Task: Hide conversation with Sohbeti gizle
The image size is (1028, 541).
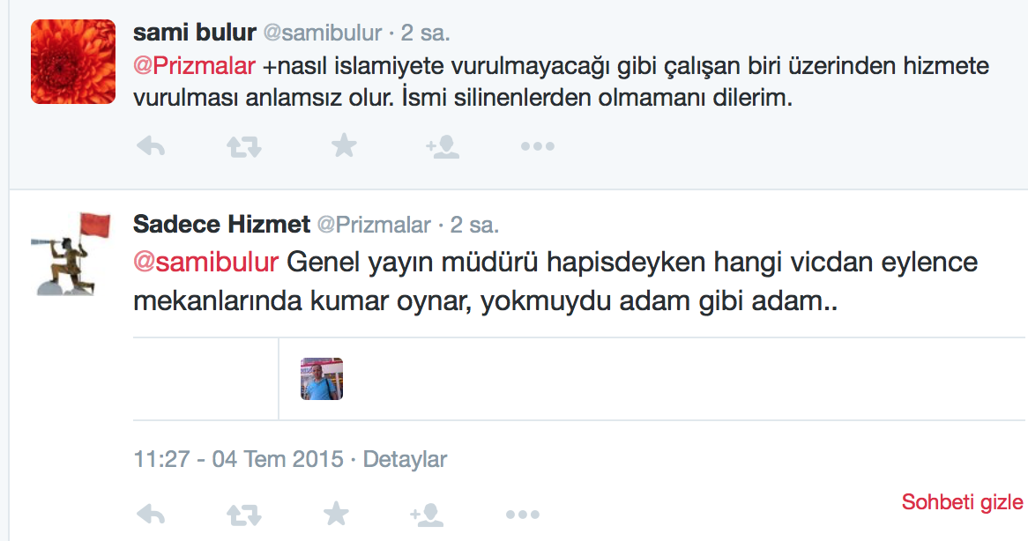Action: [x=962, y=502]
